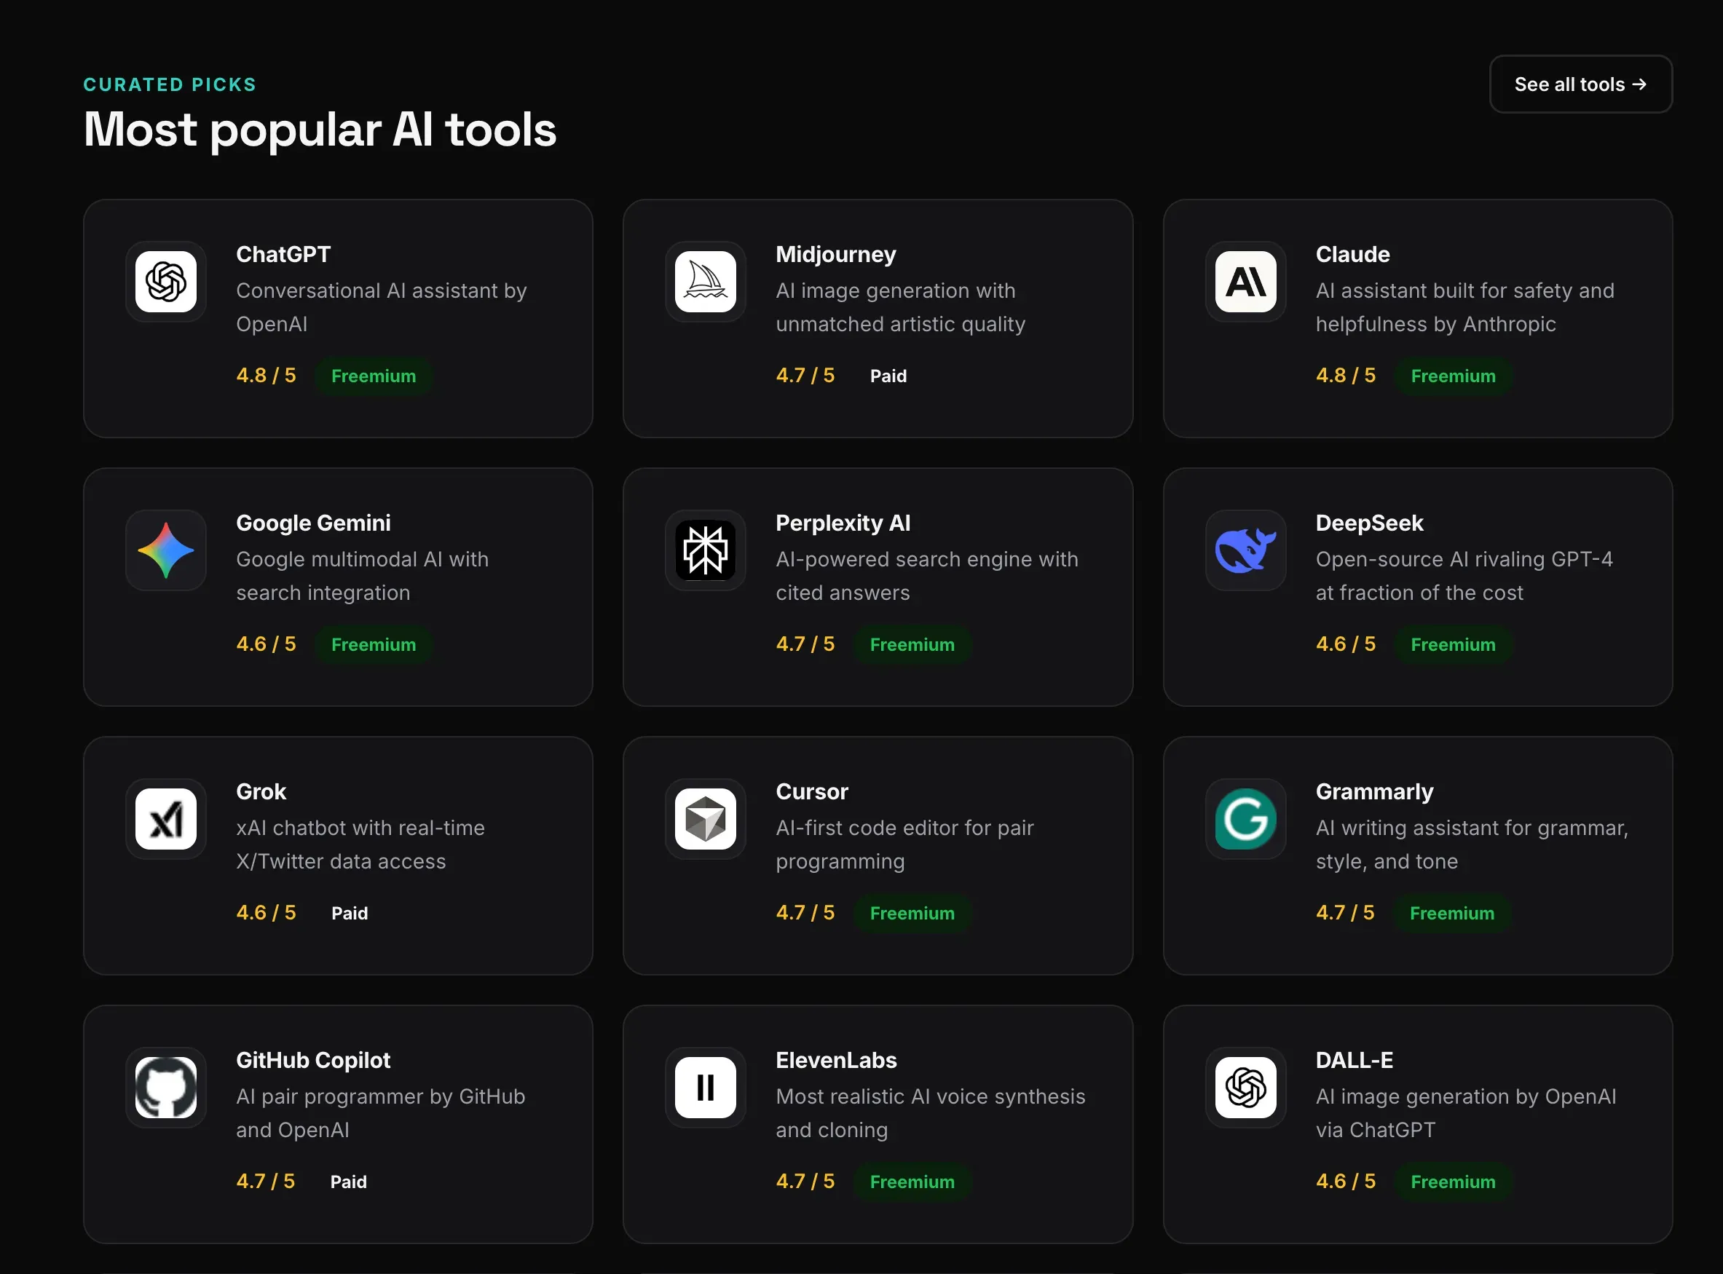The width and height of the screenshot is (1723, 1274).
Task: Click the Most popular AI tools heading
Action: pyautogui.click(x=319, y=130)
